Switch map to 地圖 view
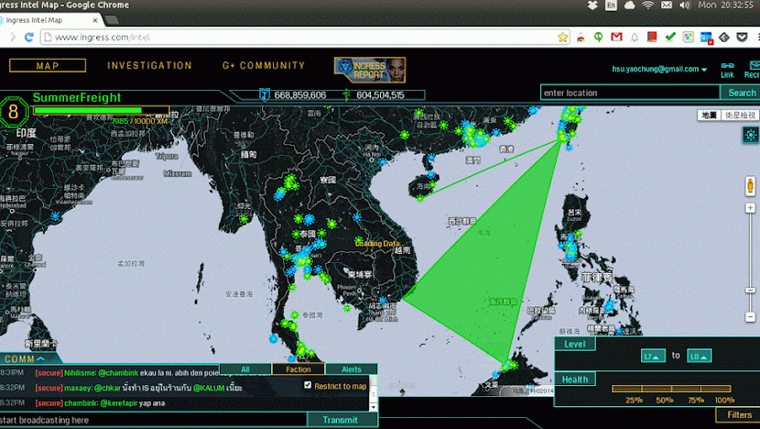Image resolution: width=760 pixels, height=429 pixels. click(709, 115)
